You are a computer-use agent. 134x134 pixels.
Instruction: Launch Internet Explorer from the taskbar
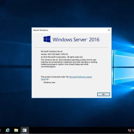[8, 130]
